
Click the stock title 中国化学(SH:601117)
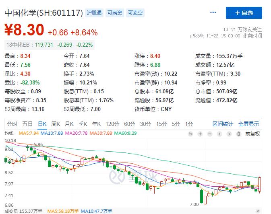44,13
